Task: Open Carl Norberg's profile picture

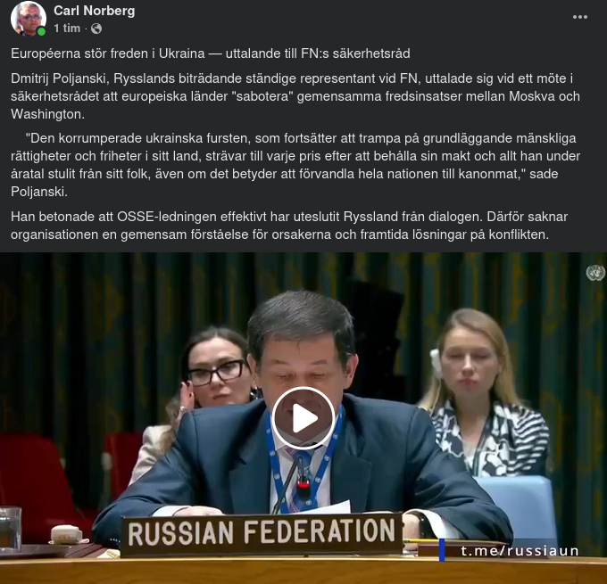Action: tap(29, 19)
